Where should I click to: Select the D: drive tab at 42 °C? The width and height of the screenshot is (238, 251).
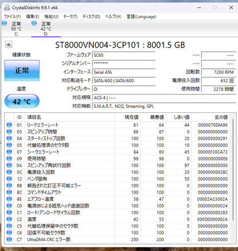[46, 29]
